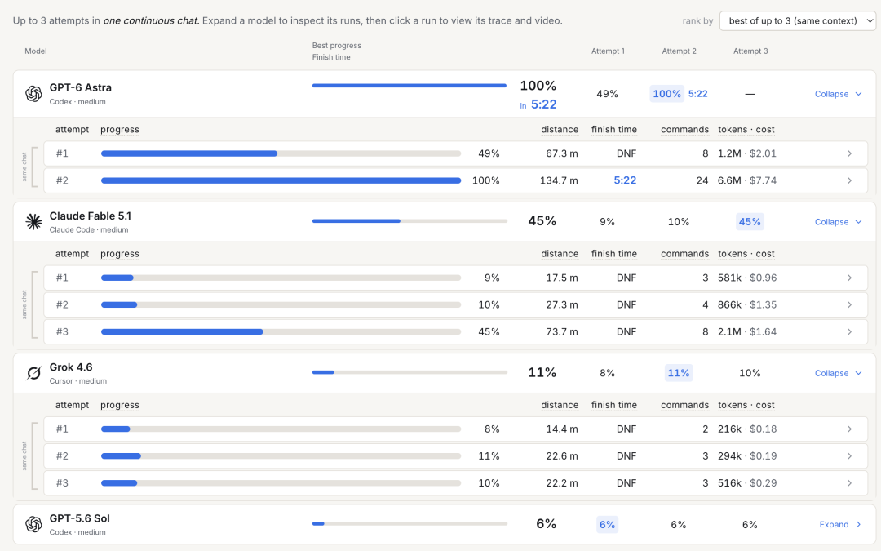Click the OpenAI logo beside GPT-6 Astra
The image size is (881, 551).
pos(33,93)
